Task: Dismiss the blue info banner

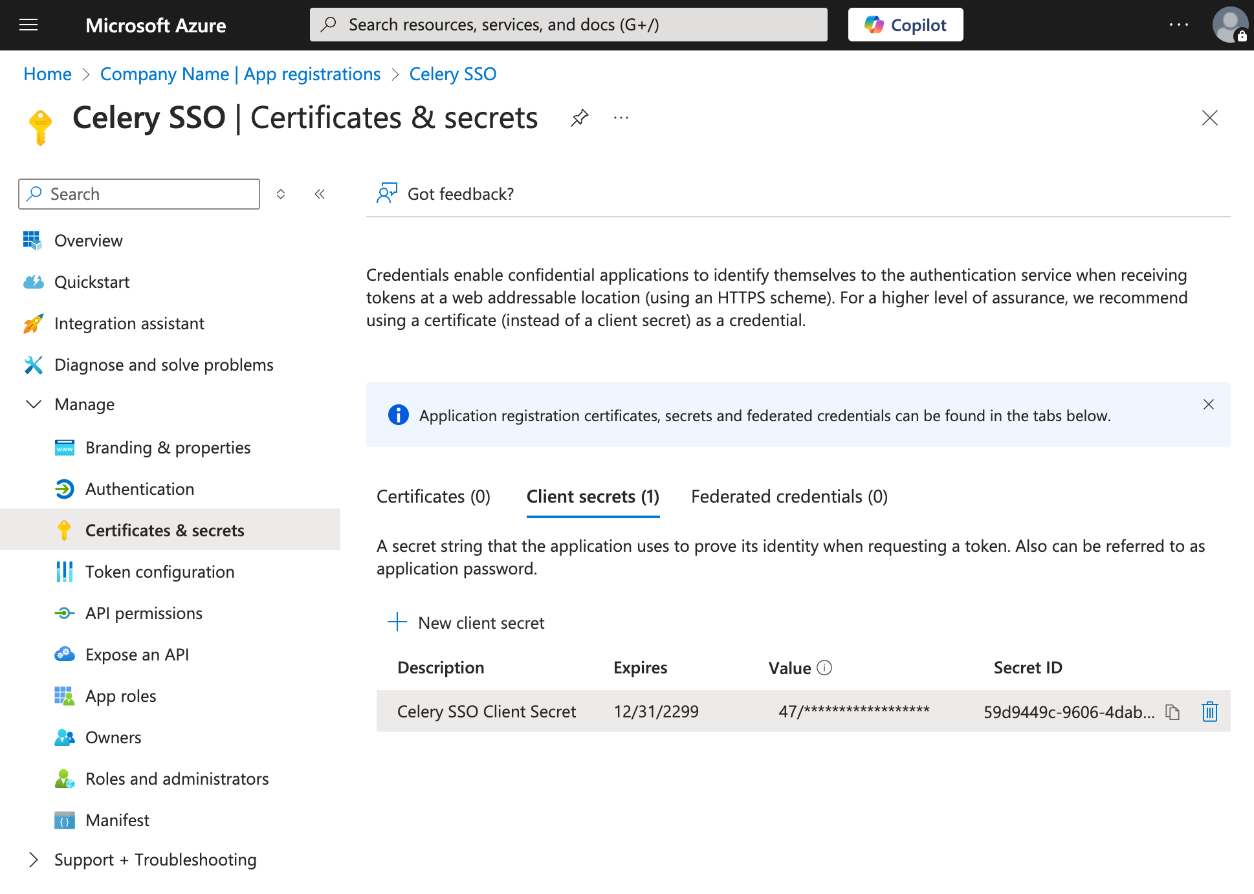Action: pyautogui.click(x=1208, y=404)
